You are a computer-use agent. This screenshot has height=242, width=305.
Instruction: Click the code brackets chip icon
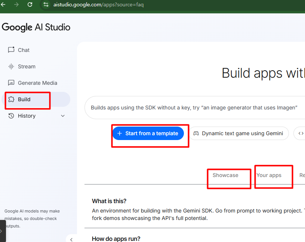301,133
